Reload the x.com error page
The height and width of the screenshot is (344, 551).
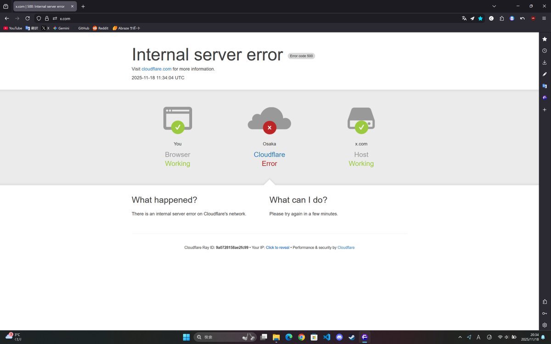coord(28,18)
